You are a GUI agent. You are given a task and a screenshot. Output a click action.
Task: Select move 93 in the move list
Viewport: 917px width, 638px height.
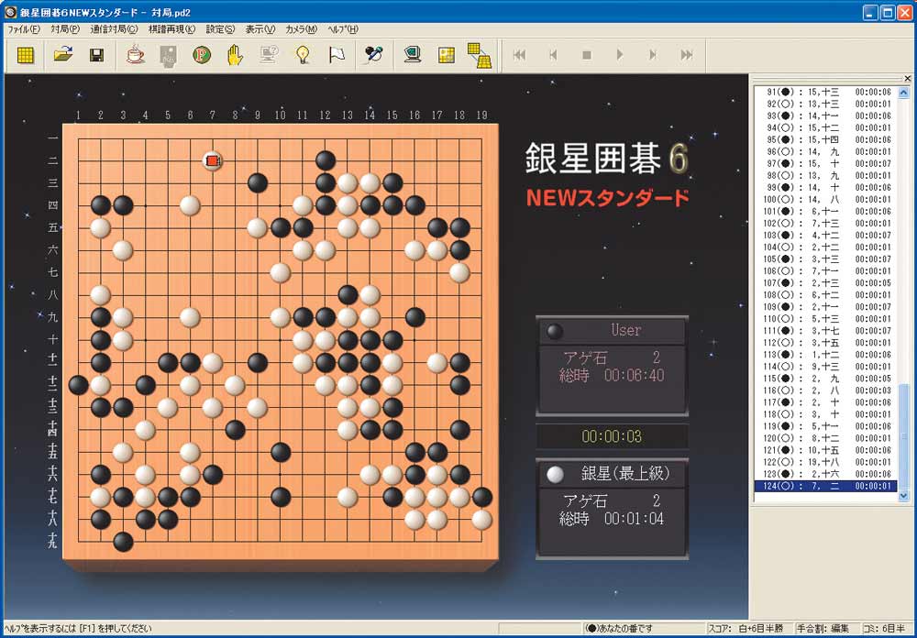click(x=826, y=115)
